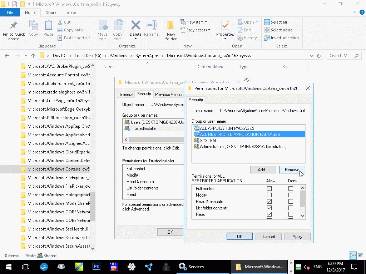Select Security tab in Permissions dialog
Image resolution: width=366 pixels, height=274 pixels.
click(x=196, y=100)
